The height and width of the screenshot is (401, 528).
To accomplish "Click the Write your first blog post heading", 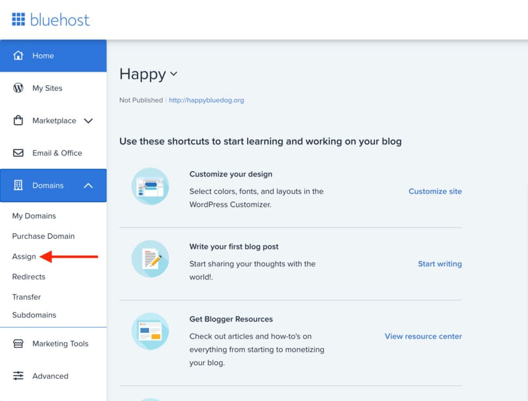I will point(234,247).
